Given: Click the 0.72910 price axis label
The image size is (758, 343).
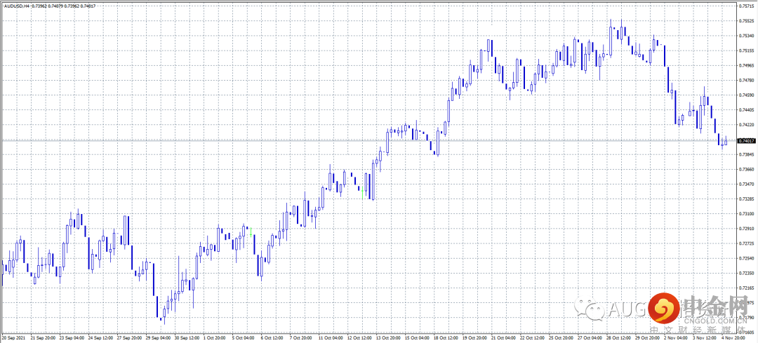Looking at the screenshot, I should (747, 229).
